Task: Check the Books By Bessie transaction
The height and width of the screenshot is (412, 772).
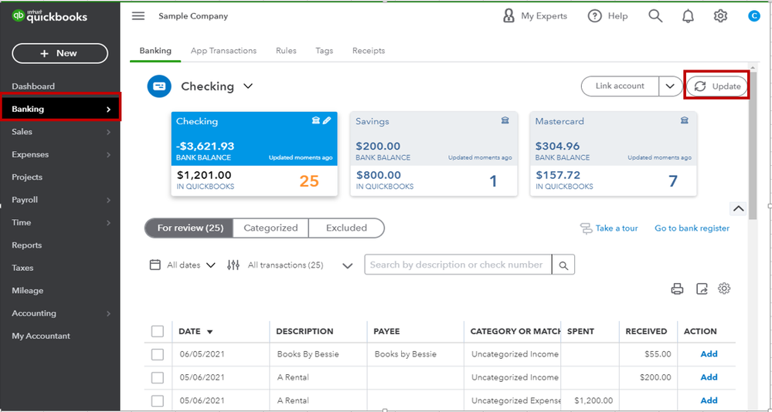Action: [158, 354]
